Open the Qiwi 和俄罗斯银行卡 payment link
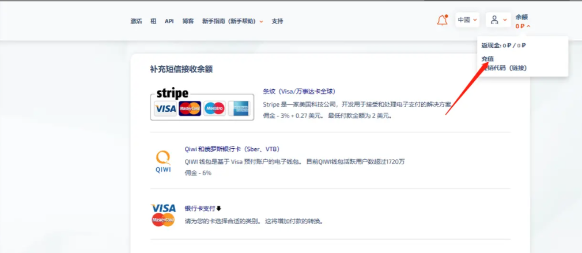The height and width of the screenshot is (253, 582). 232,149
